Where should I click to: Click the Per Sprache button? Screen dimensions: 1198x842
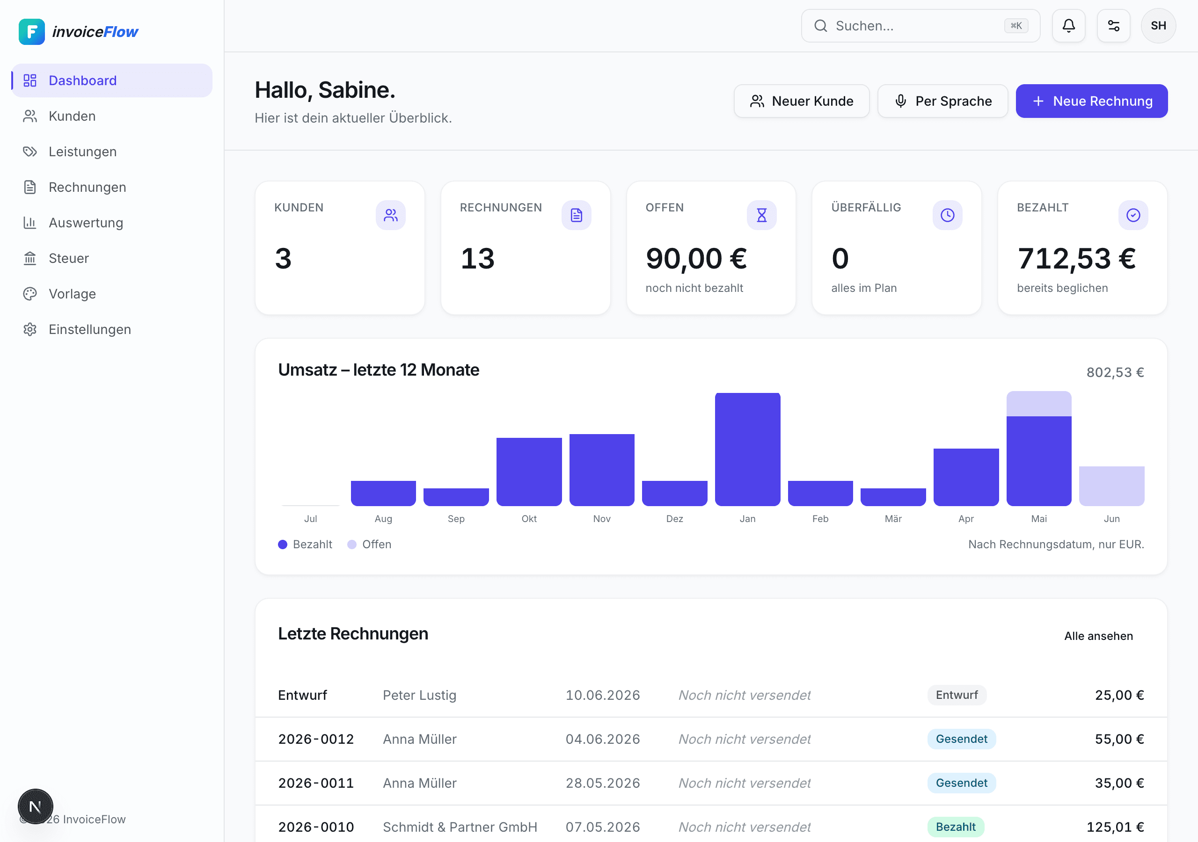coord(942,101)
